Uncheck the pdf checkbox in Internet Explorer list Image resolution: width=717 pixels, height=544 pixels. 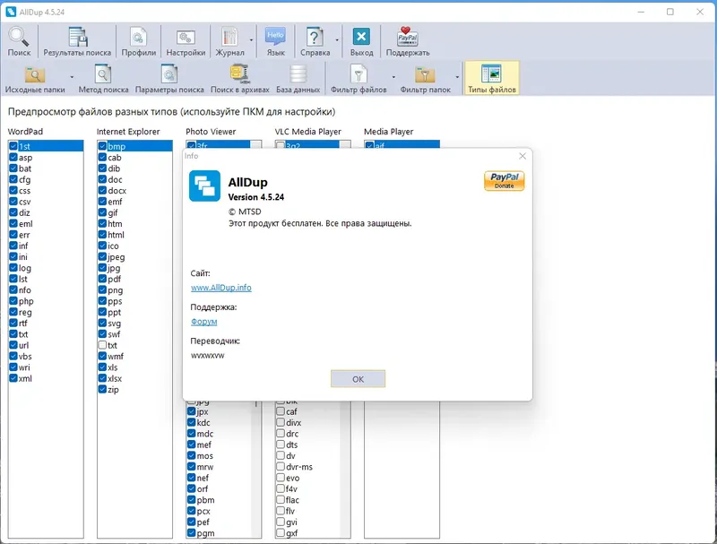point(102,279)
